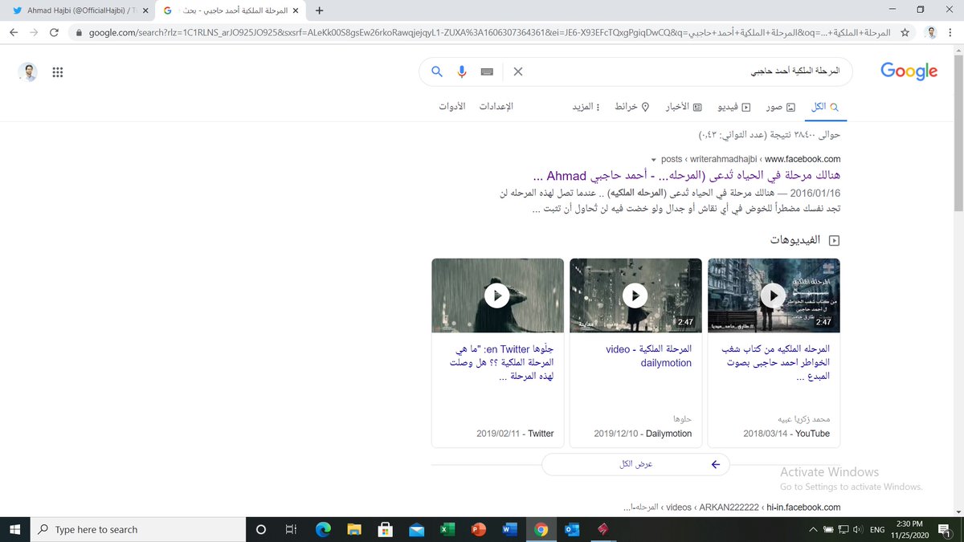The width and height of the screenshot is (964, 542).
Task: Bookmark this page with star icon
Action: coord(905,32)
